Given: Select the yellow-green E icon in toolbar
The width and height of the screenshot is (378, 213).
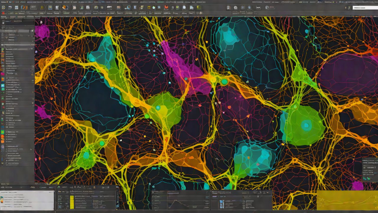Looking at the screenshot, I should pyautogui.click(x=198, y=7).
